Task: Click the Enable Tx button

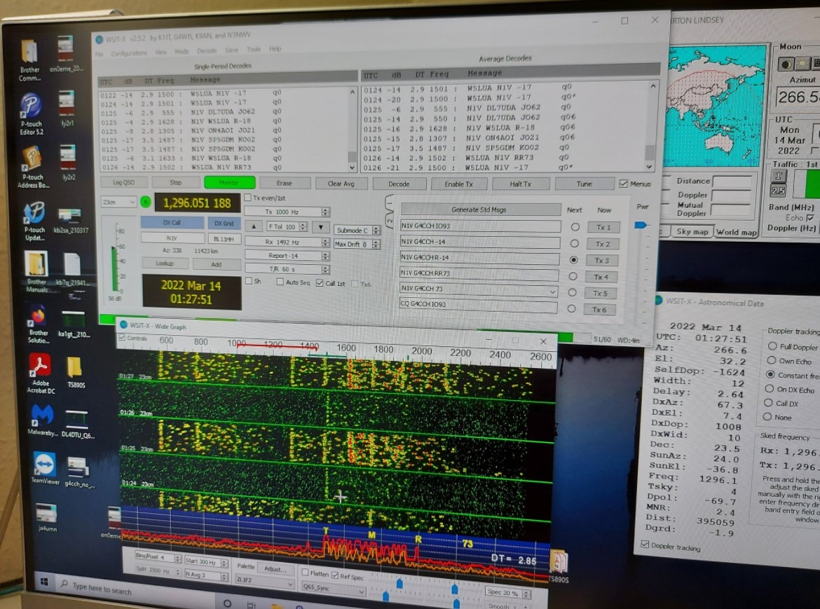Action: (458, 184)
